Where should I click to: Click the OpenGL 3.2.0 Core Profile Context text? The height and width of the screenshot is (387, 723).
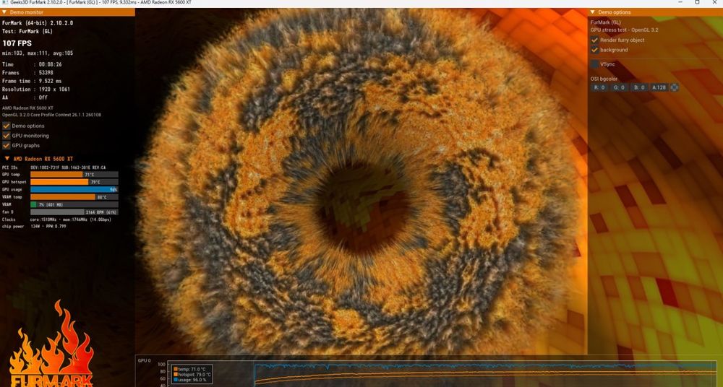coord(51,115)
